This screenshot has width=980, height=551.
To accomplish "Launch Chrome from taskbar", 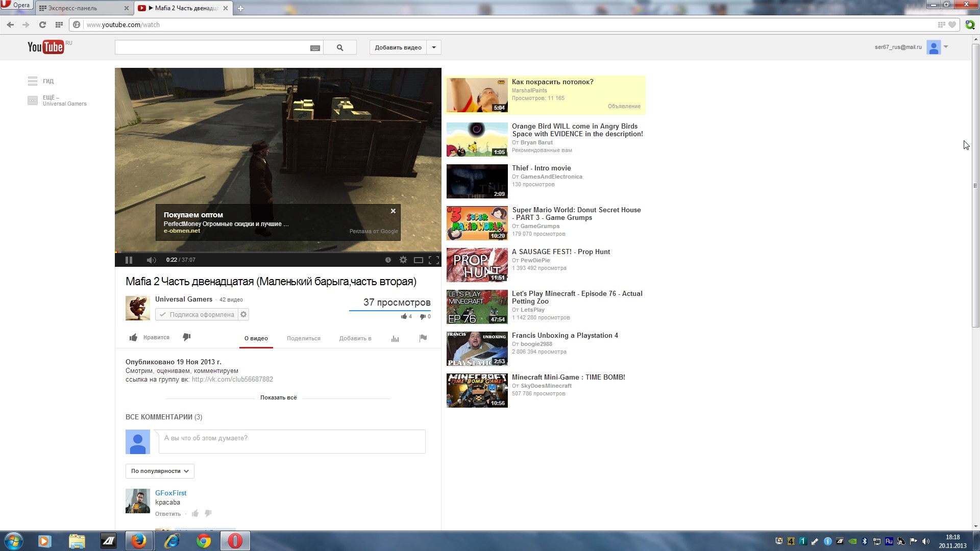I will pyautogui.click(x=204, y=541).
